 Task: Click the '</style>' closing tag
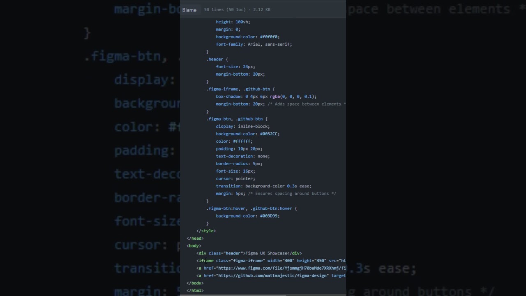[206, 231]
